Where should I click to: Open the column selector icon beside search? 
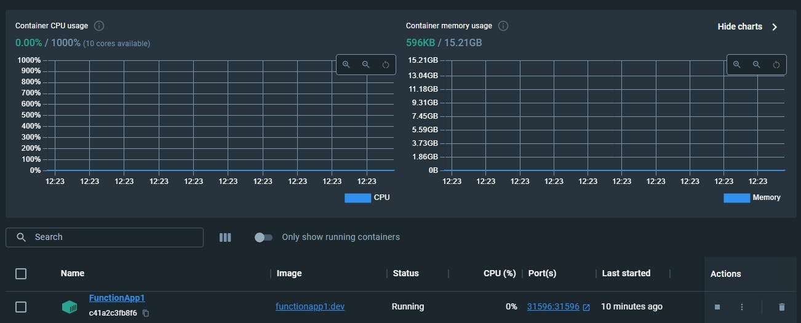(225, 237)
